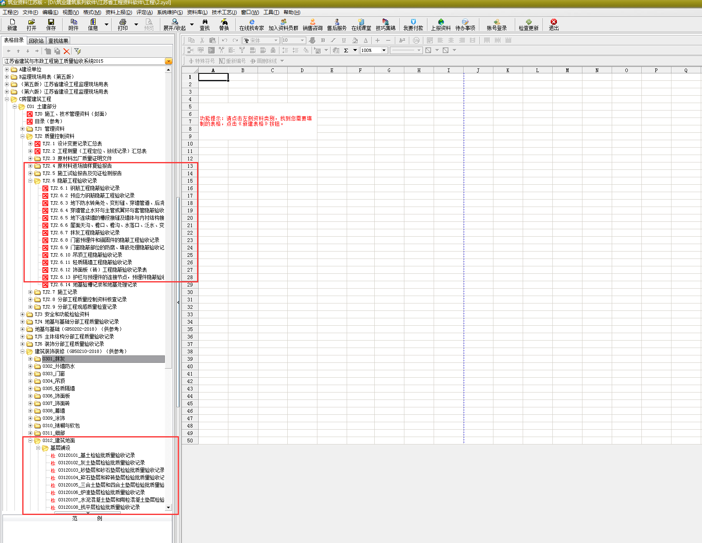The height and width of the screenshot is (543, 702).
Task: Toggle Underline formatting
Action: click(x=344, y=40)
